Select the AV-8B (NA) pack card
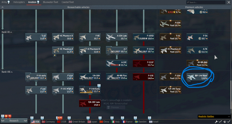This screenshot has width=232, height=124. 197,63
